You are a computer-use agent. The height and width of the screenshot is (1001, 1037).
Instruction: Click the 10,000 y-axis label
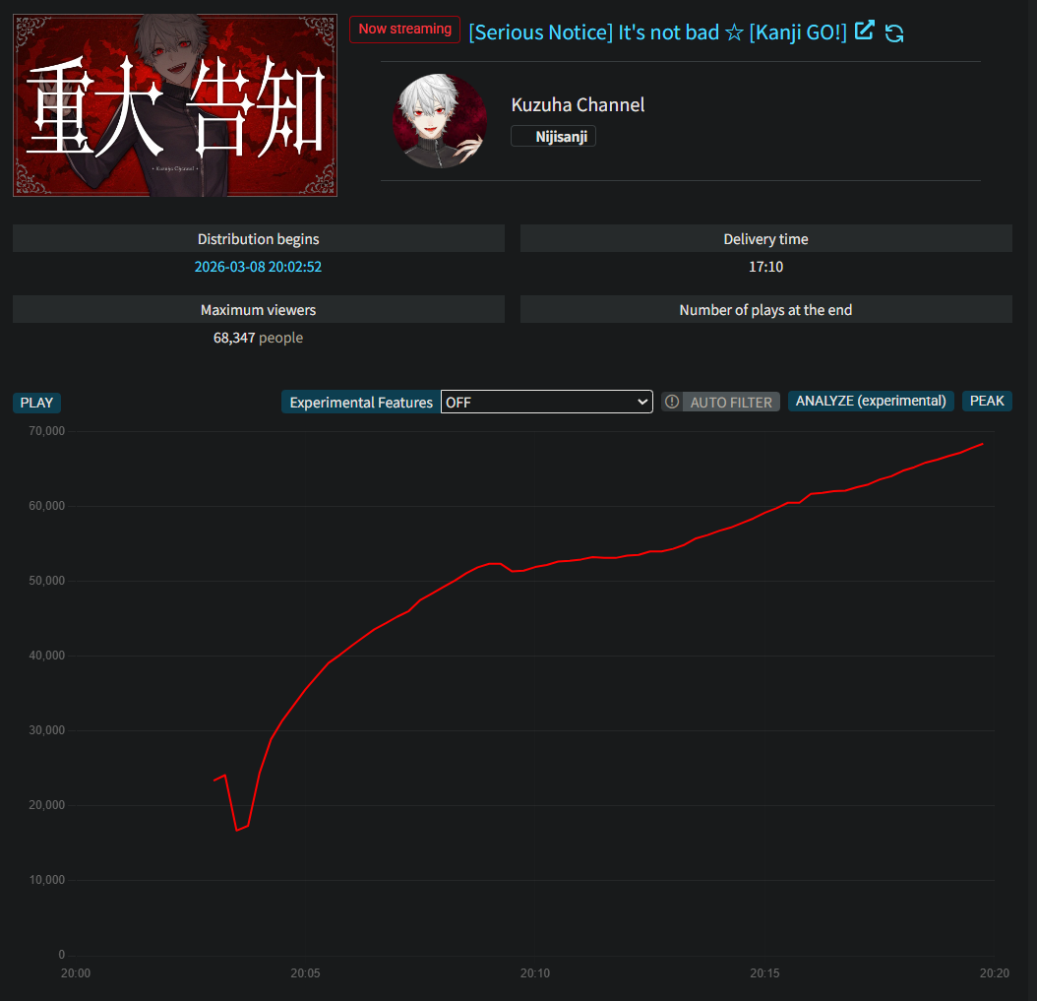[x=47, y=879]
